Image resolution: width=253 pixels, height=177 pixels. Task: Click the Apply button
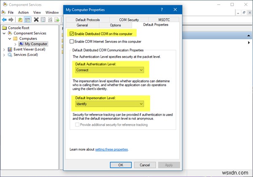coord(169,165)
